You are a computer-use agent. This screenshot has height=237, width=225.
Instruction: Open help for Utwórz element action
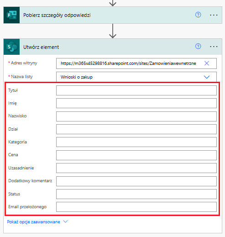pyautogui.click(x=198, y=46)
